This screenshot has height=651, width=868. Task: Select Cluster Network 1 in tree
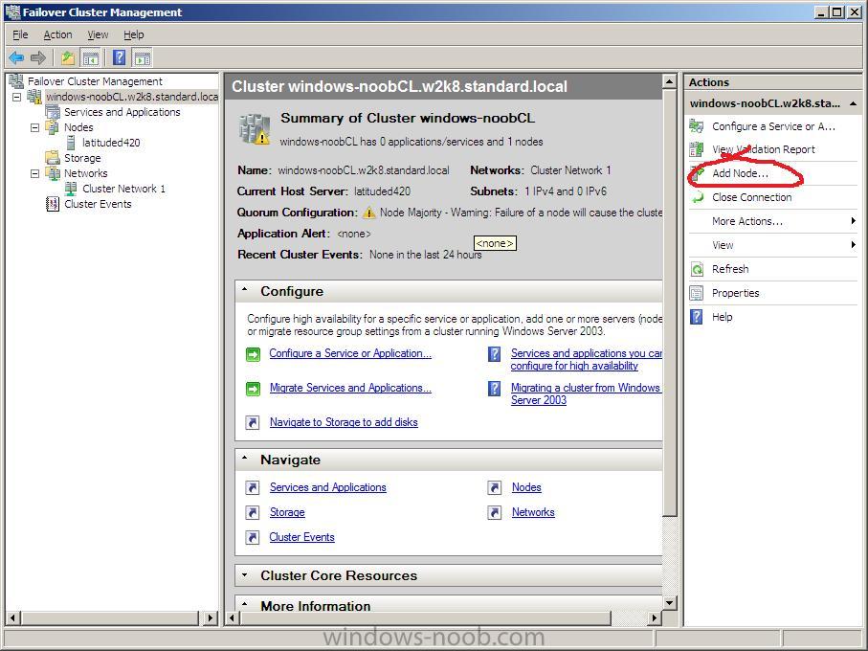click(x=124, y=189)
